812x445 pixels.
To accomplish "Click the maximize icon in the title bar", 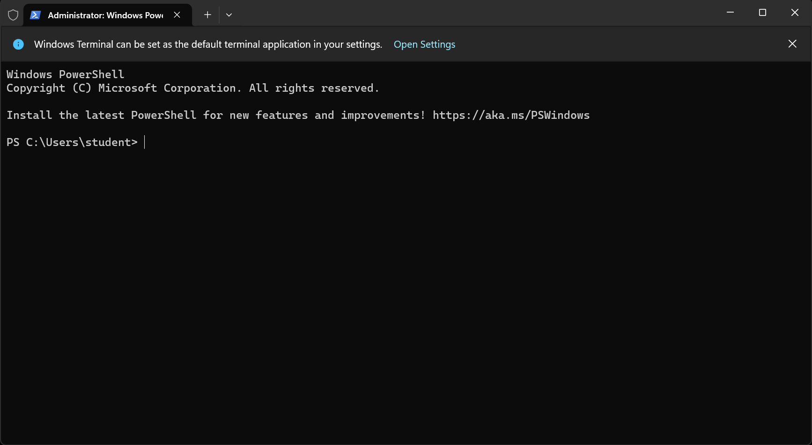I will coord(762,12).
